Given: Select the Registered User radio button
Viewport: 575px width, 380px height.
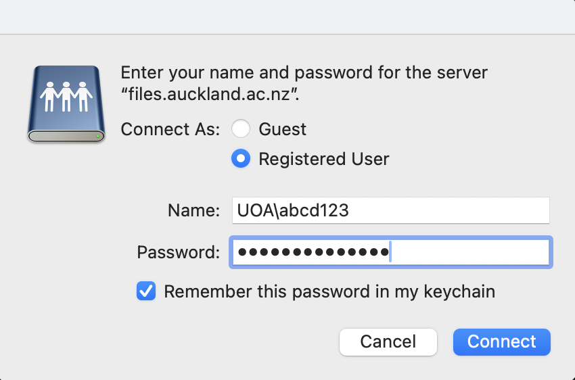Looking at the screenshot, I should point(241,159).
